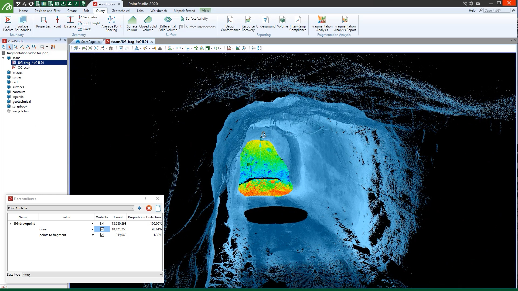518x291 pixels.
Task: Switch to the Geotechnical ribbon tab
Action: click(x=121, y=11)
